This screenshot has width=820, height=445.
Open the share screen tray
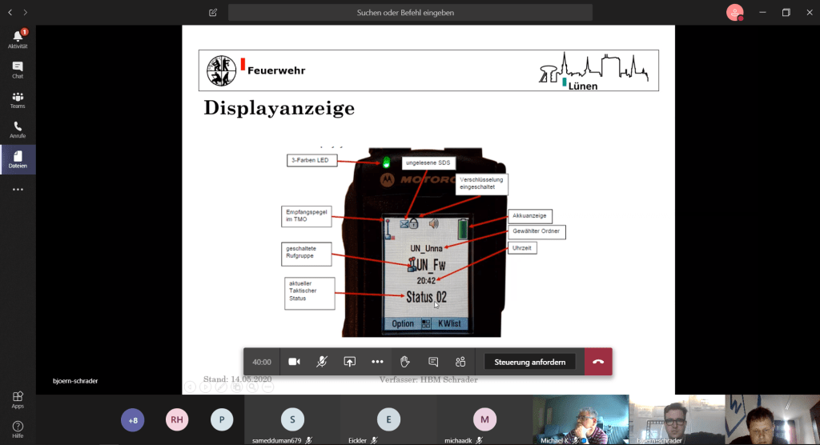coord(349,362)
